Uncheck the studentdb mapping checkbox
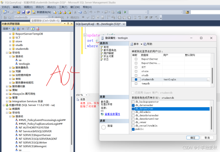Screen dimensions: 220x152 click(x=136, y=79)
